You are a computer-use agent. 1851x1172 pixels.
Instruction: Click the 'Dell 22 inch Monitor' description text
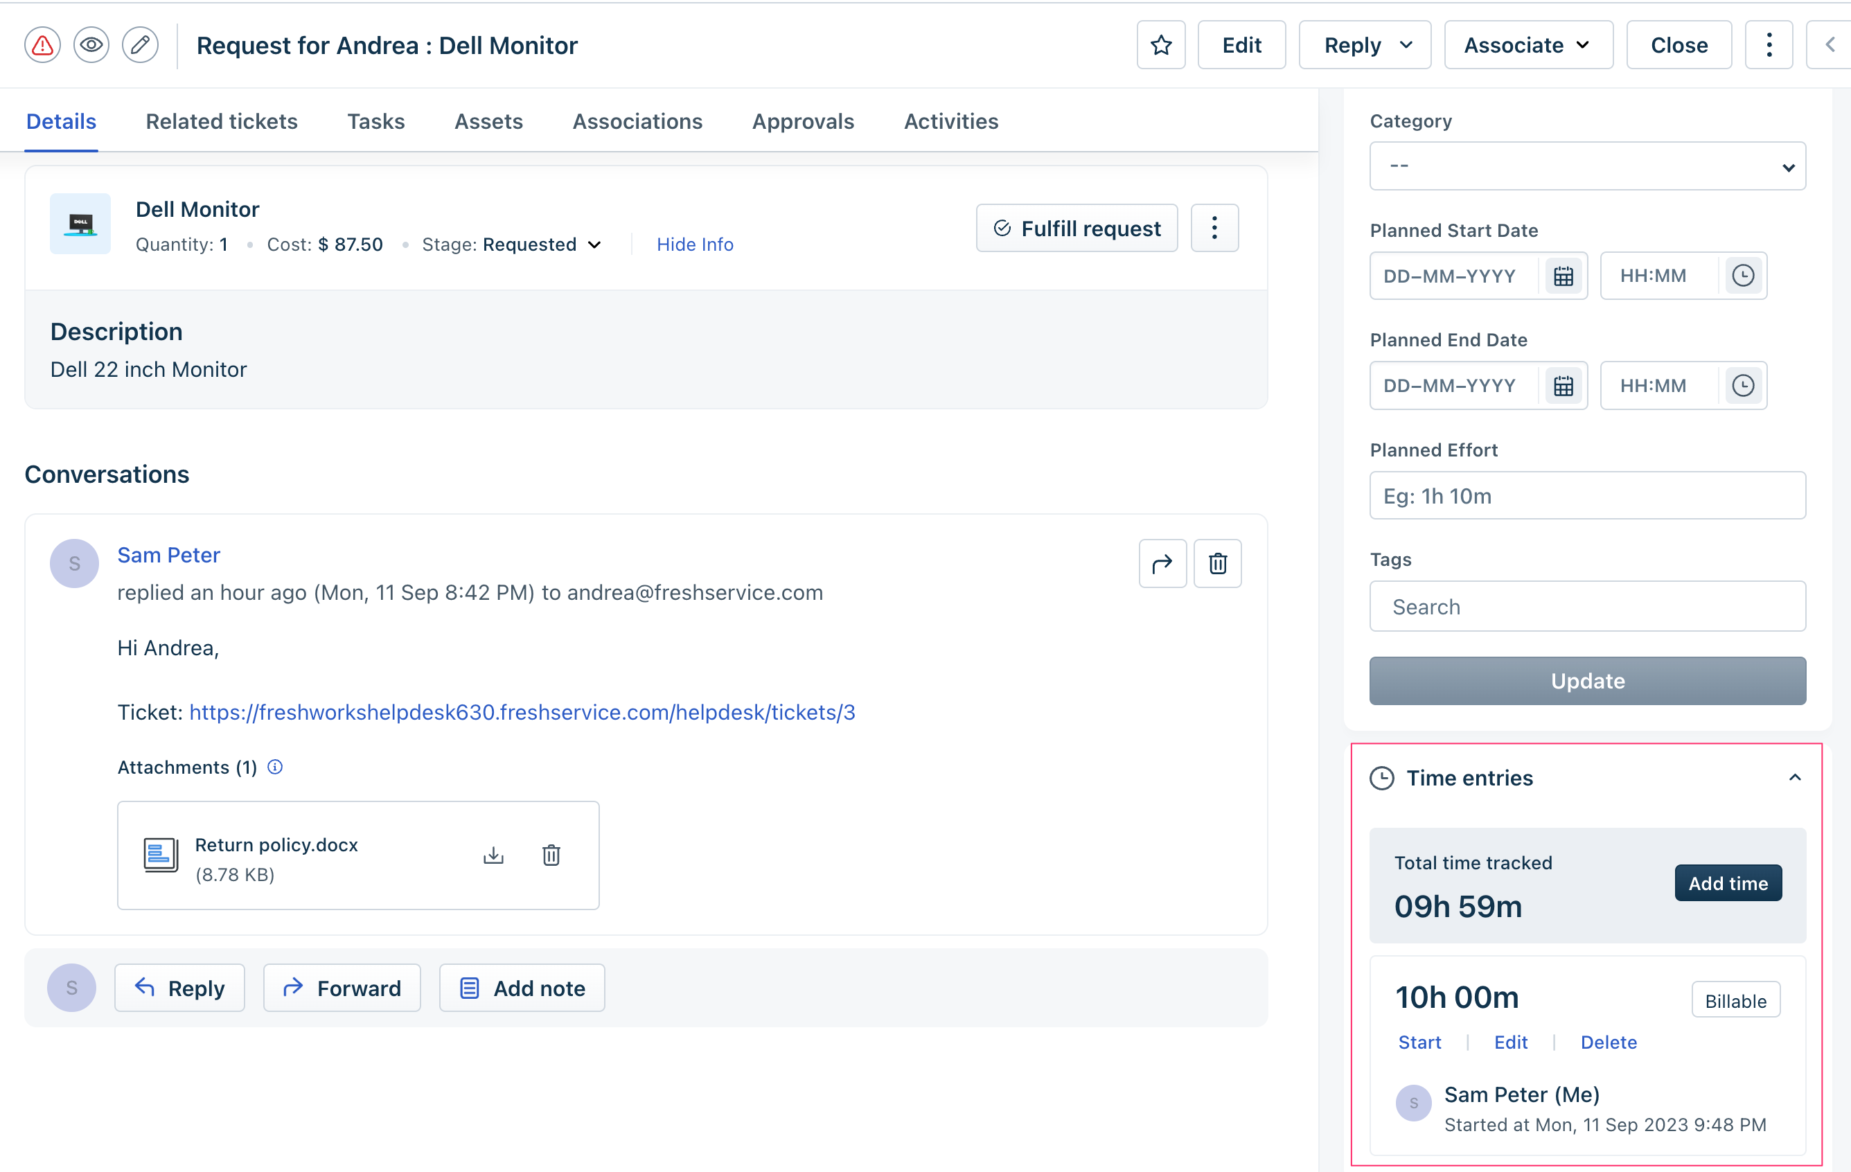coord(148,371)
